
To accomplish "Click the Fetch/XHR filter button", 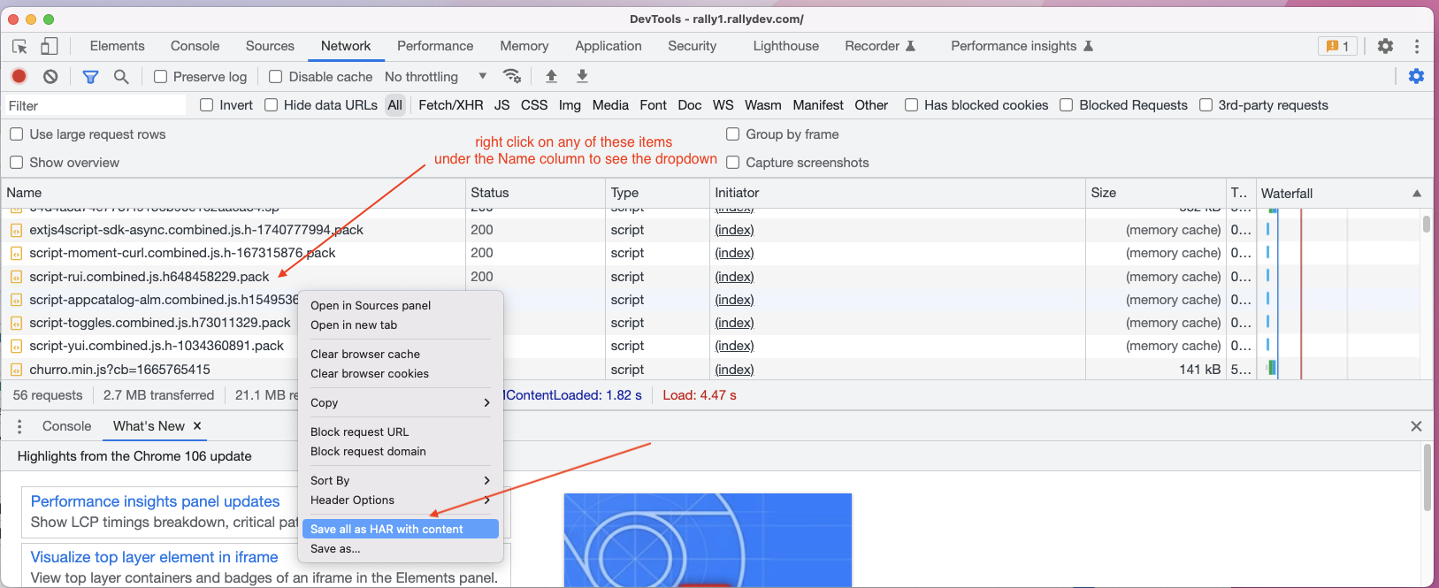I will pyautogui.click(x=450, y=105).
